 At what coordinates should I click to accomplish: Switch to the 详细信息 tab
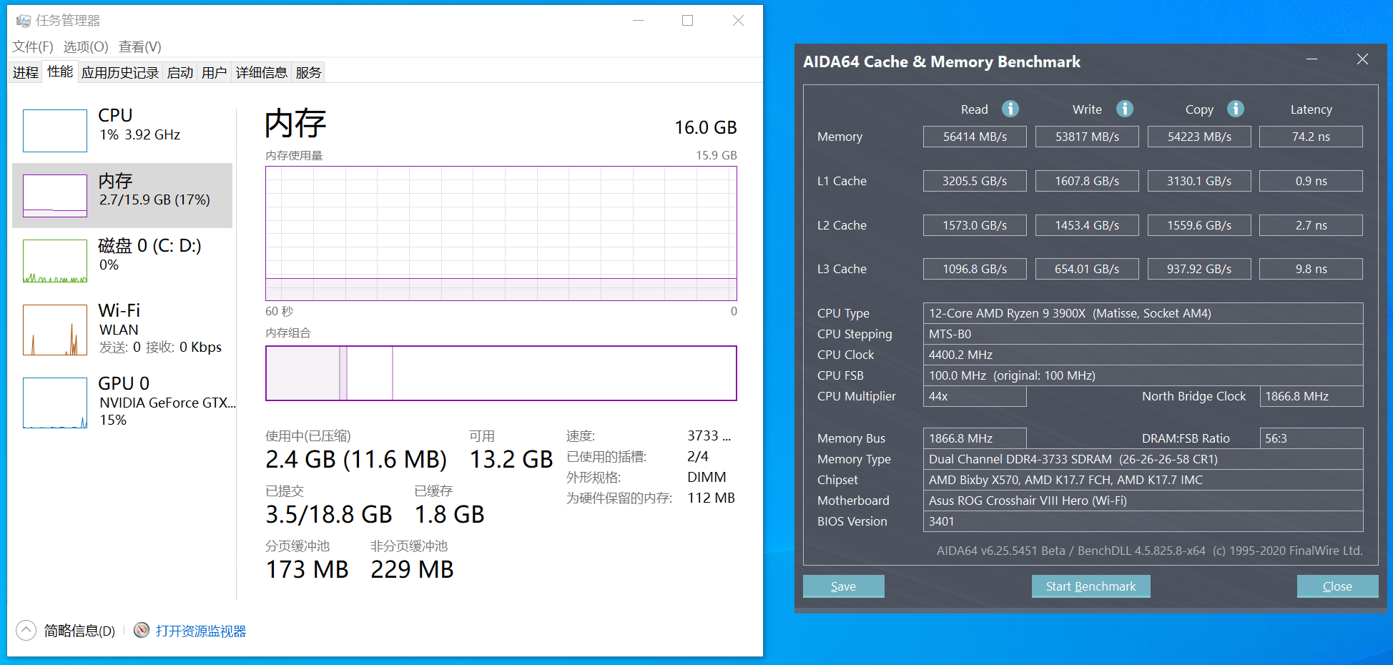pyautogui.click(x=262, y=72)
